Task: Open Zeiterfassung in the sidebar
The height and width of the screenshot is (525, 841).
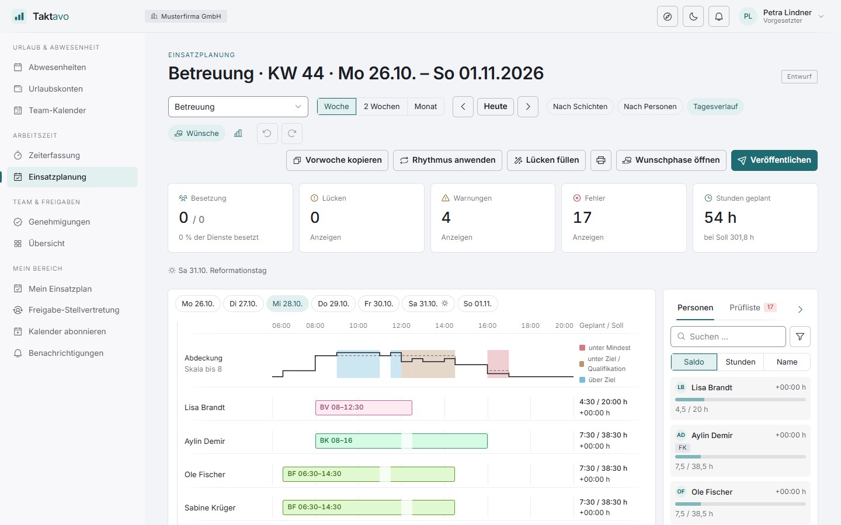Action: point(72,156)
